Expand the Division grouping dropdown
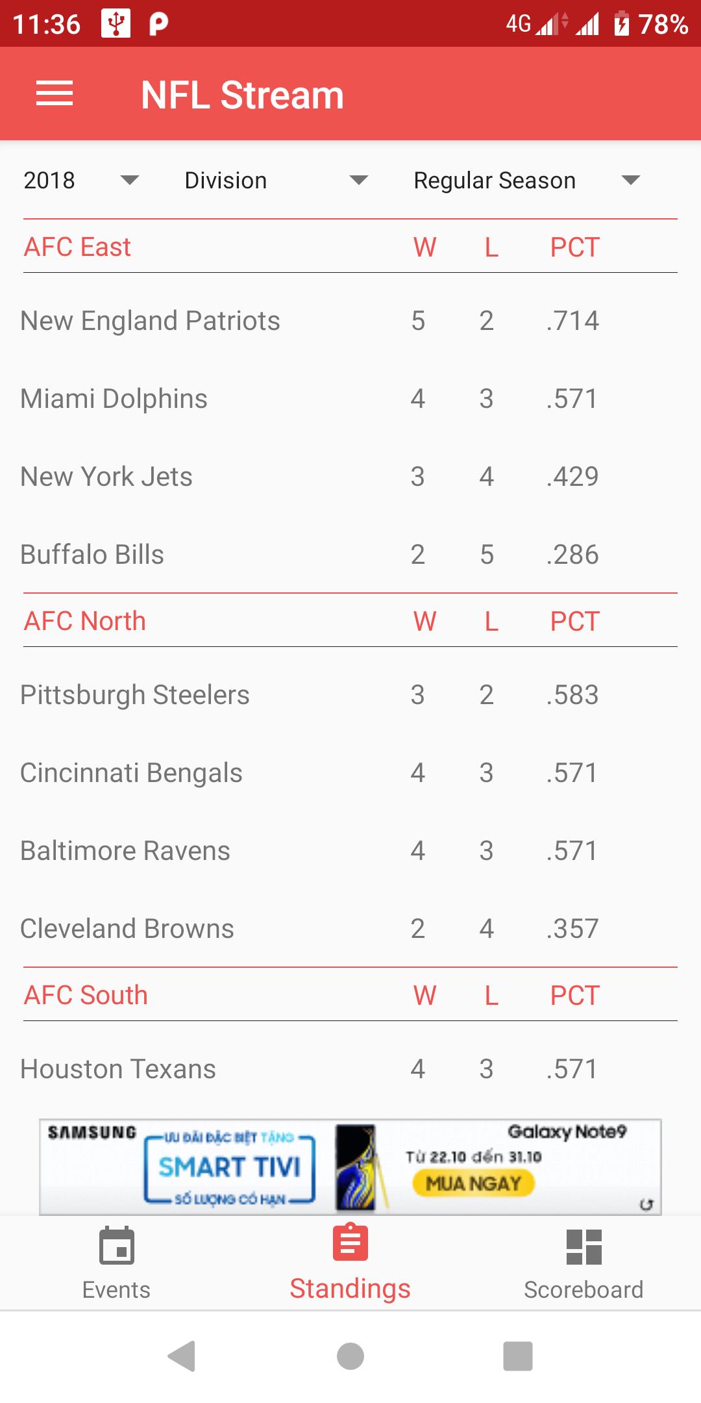 point(277,180)
